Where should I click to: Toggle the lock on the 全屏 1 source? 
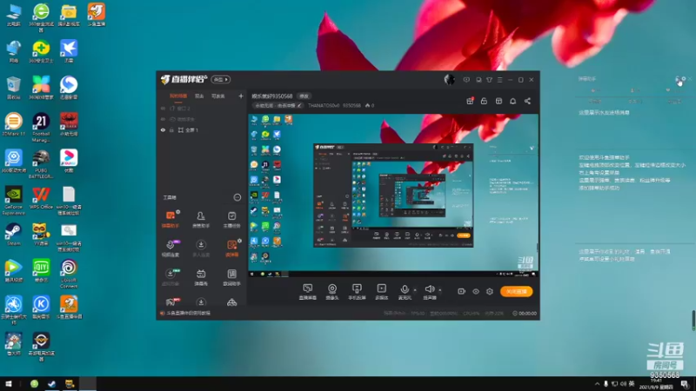[171, 129]
